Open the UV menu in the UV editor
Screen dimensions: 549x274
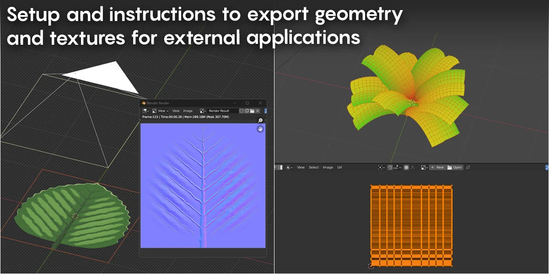[339, 168]
